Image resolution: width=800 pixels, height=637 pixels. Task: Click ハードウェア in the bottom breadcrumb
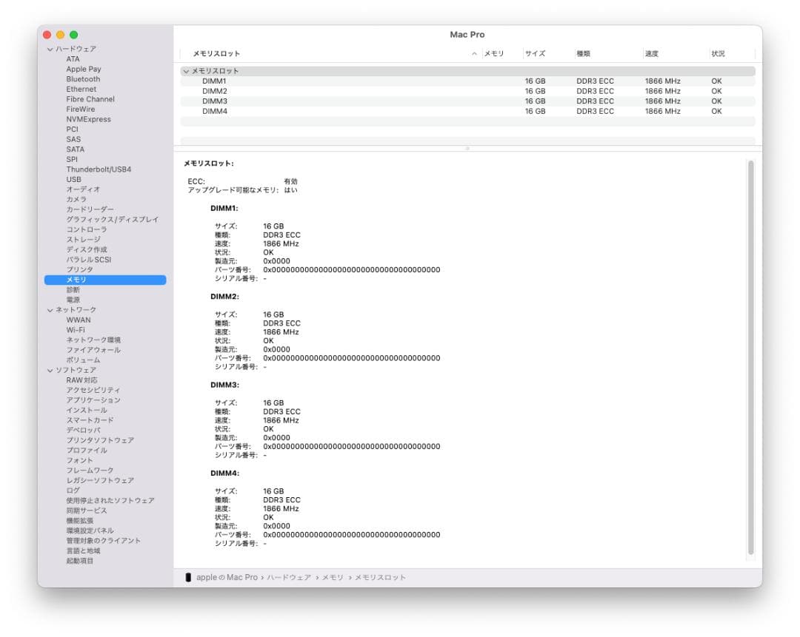point(289,577)
